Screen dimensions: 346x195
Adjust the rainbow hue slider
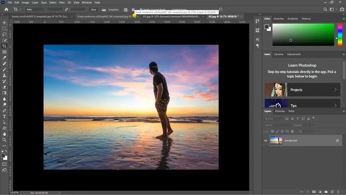click(x=340, y=35)
